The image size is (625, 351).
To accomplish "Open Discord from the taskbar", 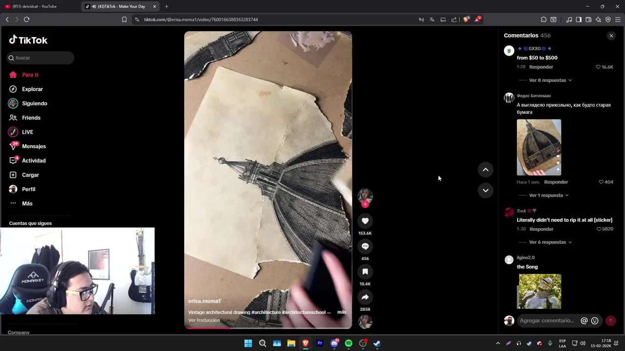I will pyautogui.click(x=334, y=343).
